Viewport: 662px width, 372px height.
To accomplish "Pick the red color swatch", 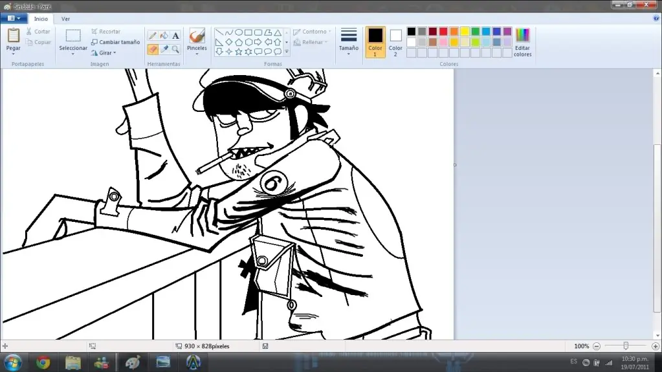I will tap(443, 32).
